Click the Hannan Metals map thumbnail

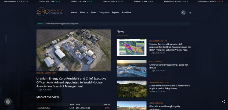[132, 48]
